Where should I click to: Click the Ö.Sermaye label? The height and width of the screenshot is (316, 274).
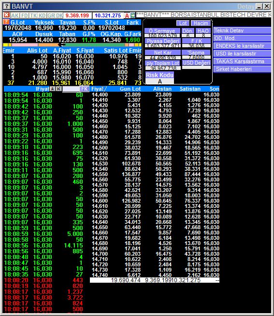[162, 31]
